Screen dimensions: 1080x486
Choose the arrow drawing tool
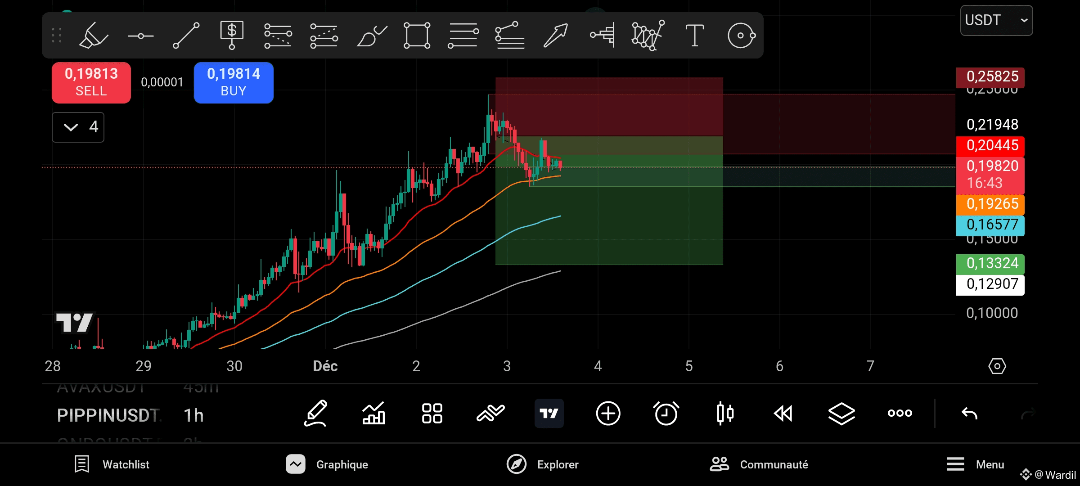[556, 36]
